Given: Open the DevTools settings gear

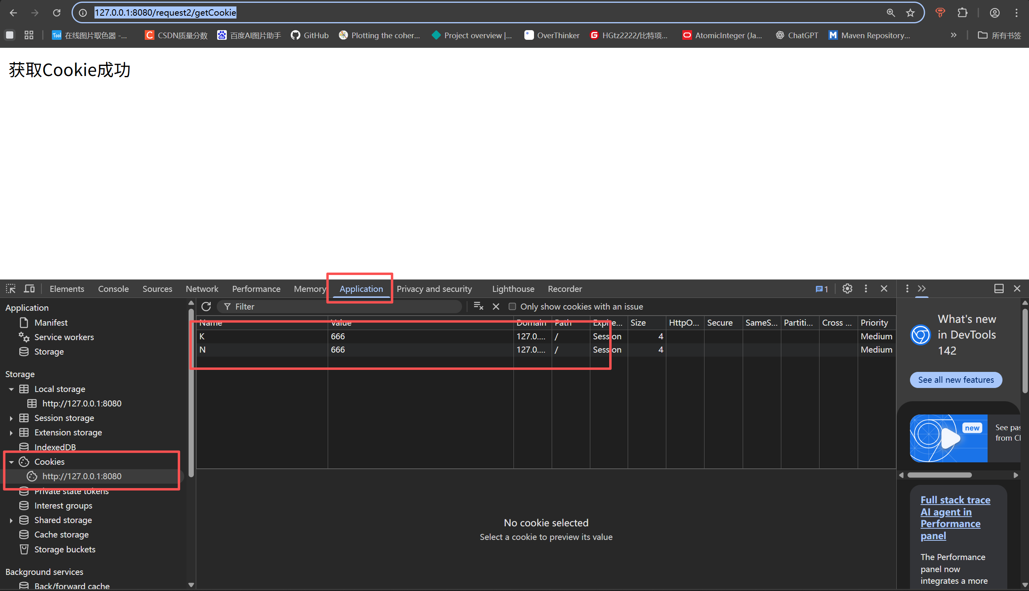Looking at the screenshot, I should 847,289.
